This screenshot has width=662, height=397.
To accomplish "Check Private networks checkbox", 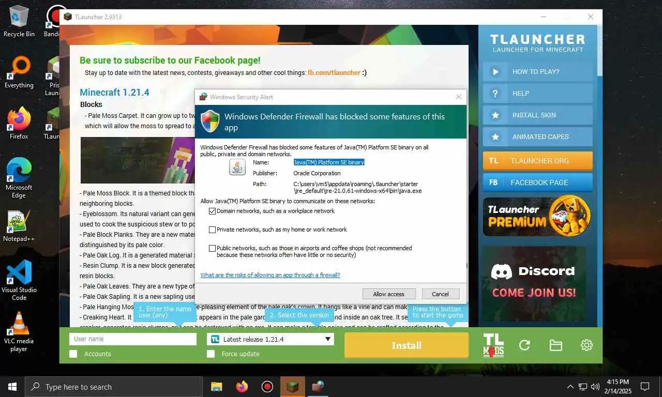I will click(212, 230).
